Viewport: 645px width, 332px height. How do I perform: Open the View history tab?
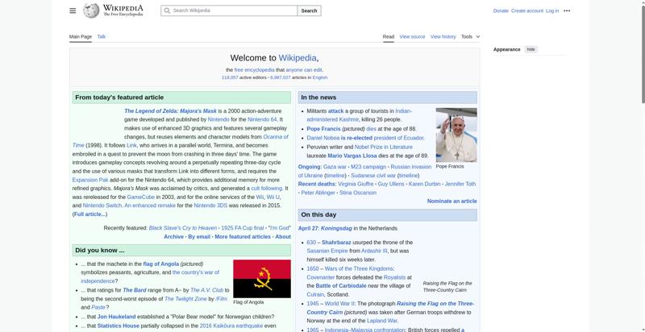(x=443, y=36)
